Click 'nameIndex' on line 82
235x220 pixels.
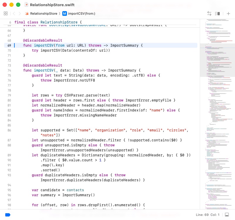click(x=63, y=110)
